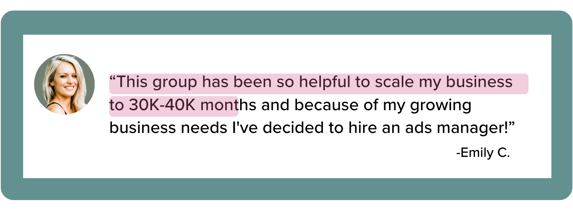Click "business" at the end of the first line
The image size is (573, 210).
pos(479,82)
